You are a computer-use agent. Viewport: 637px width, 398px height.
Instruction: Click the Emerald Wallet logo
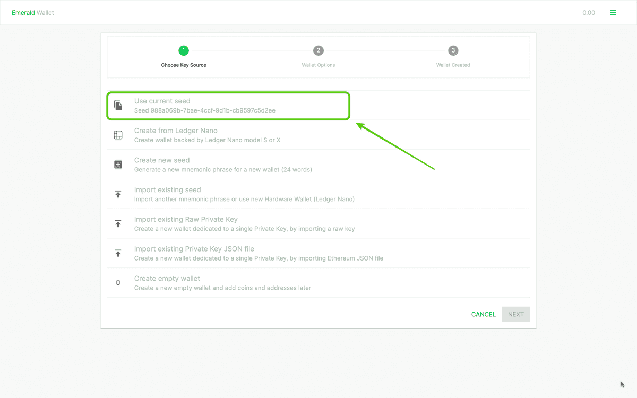click(x=33, y=12)
